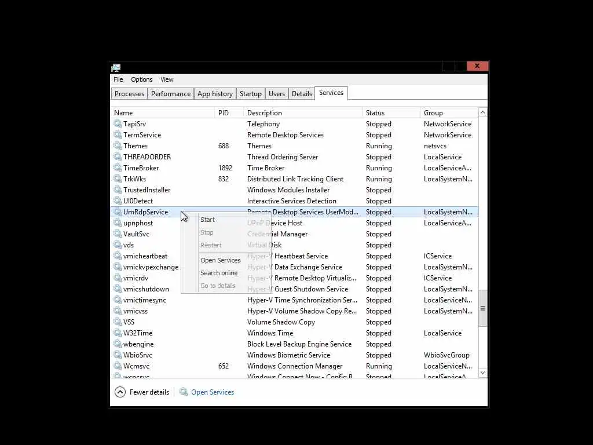Click the vmictimesync service gear icon
The image size is (593, 445).
[x=118, y=300]
